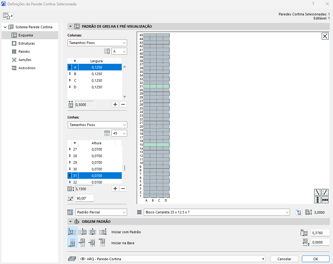Click the Favorites icon below the title bar
The width and height of the screenshot is (333, 264).
pyautogui.click(x=8, y=15)
